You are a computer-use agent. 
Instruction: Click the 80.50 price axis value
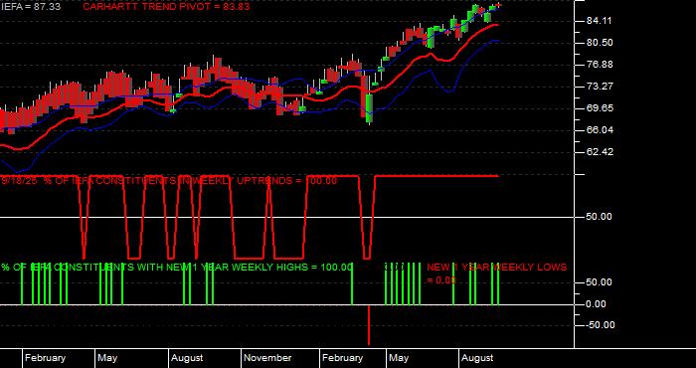click(601, 43)
